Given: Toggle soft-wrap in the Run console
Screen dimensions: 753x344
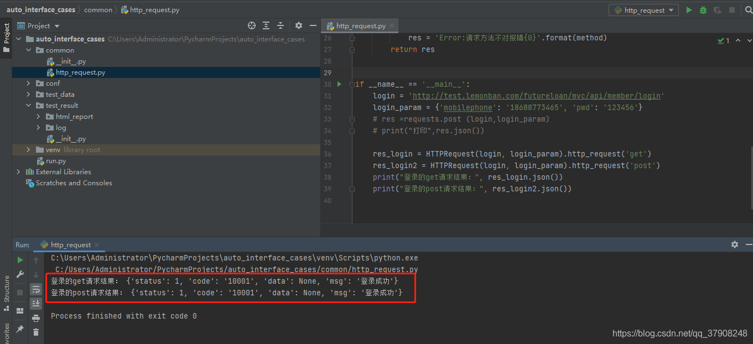Looking at the screenshot, I should (x=36, y=289).
